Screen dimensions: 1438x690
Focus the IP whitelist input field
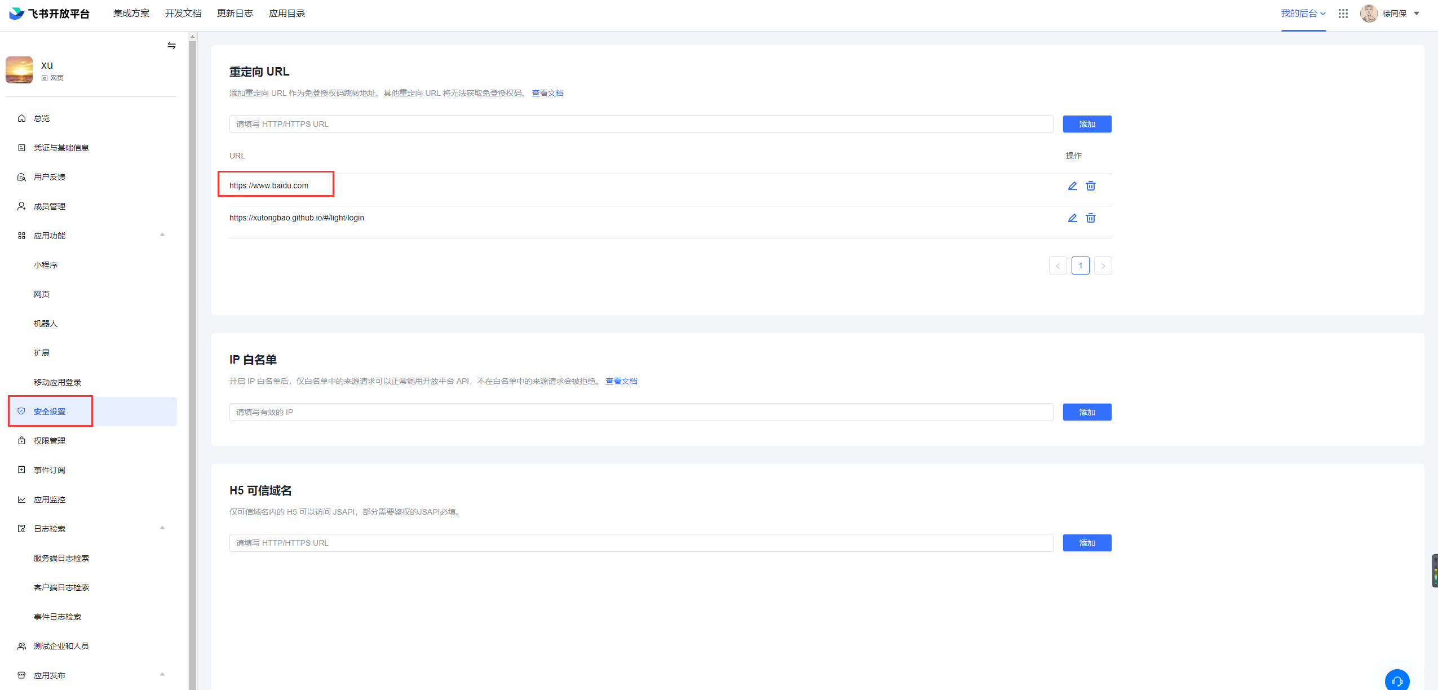tap(640, 412)
